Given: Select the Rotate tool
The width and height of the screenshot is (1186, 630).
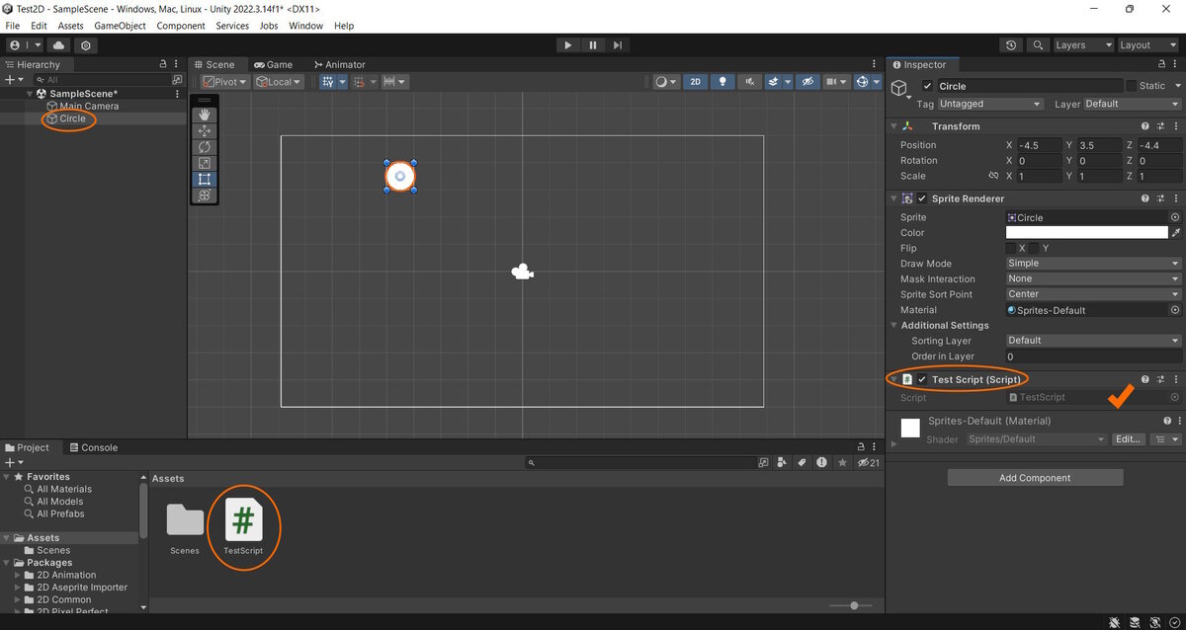Looking at the screenshot, I should tap(205, 147).
